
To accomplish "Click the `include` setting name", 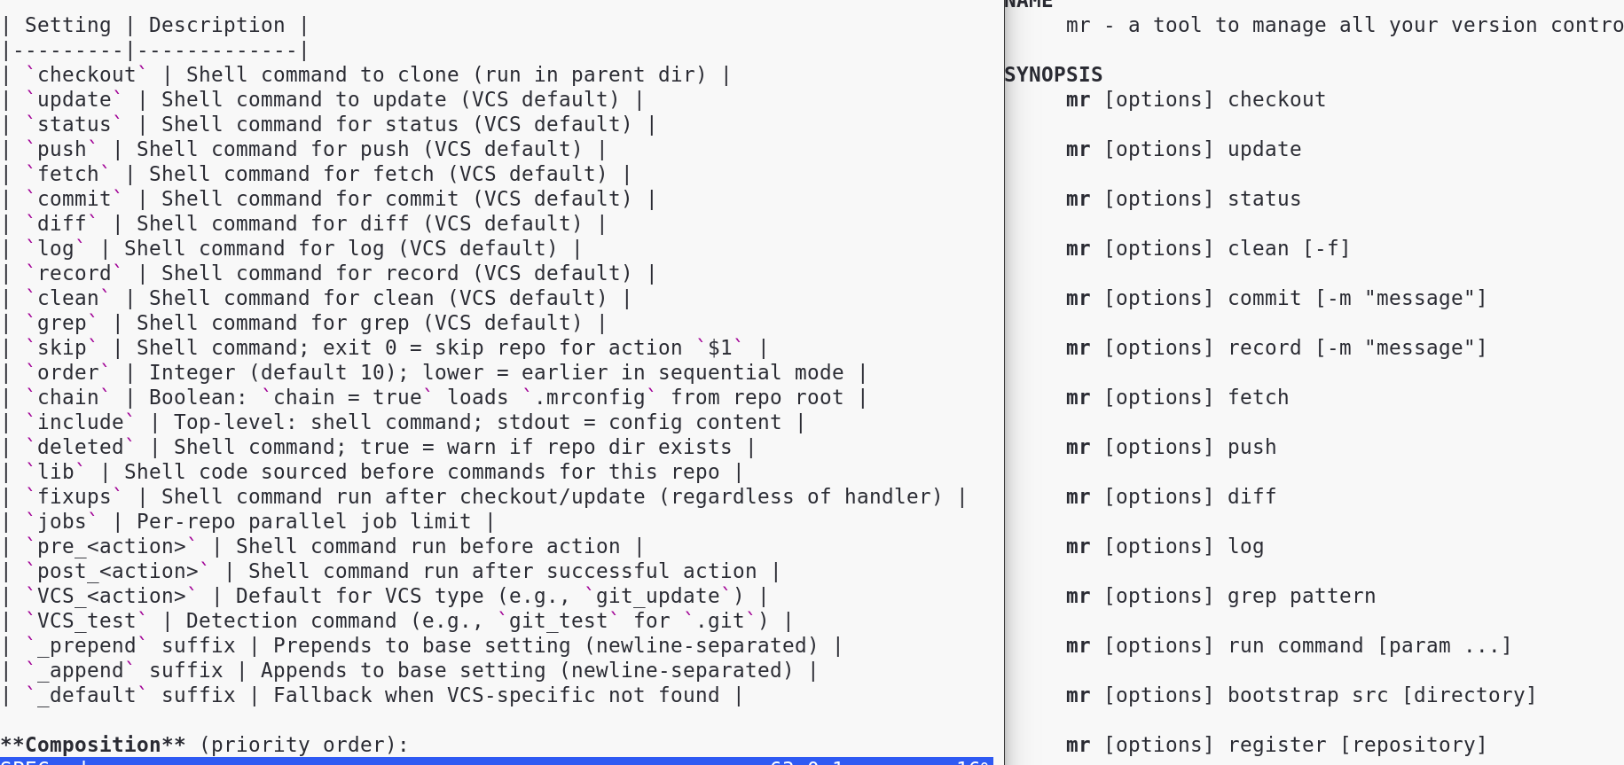I will click(x=80, y=422).
